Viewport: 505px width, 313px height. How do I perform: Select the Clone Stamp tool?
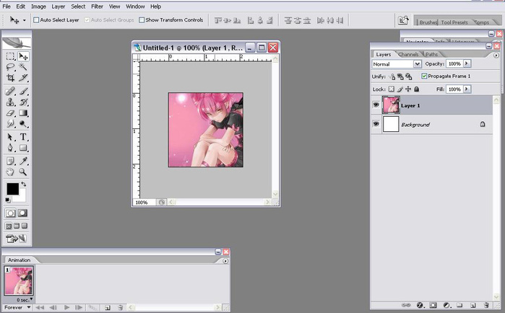click(10, 102)
